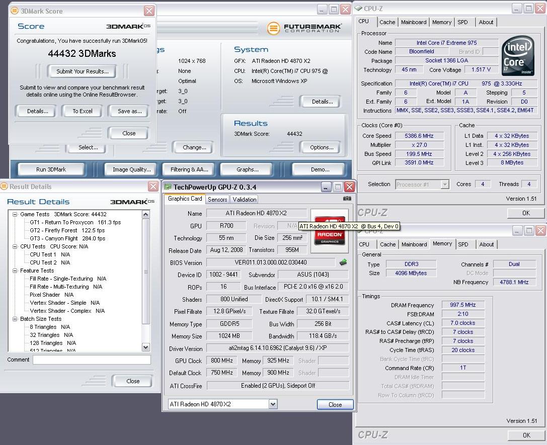Image resolution: width=547 pixels, height=445 pixels.
Task: Click OK in the top CPU-Z window
Action: coord(526,213)
